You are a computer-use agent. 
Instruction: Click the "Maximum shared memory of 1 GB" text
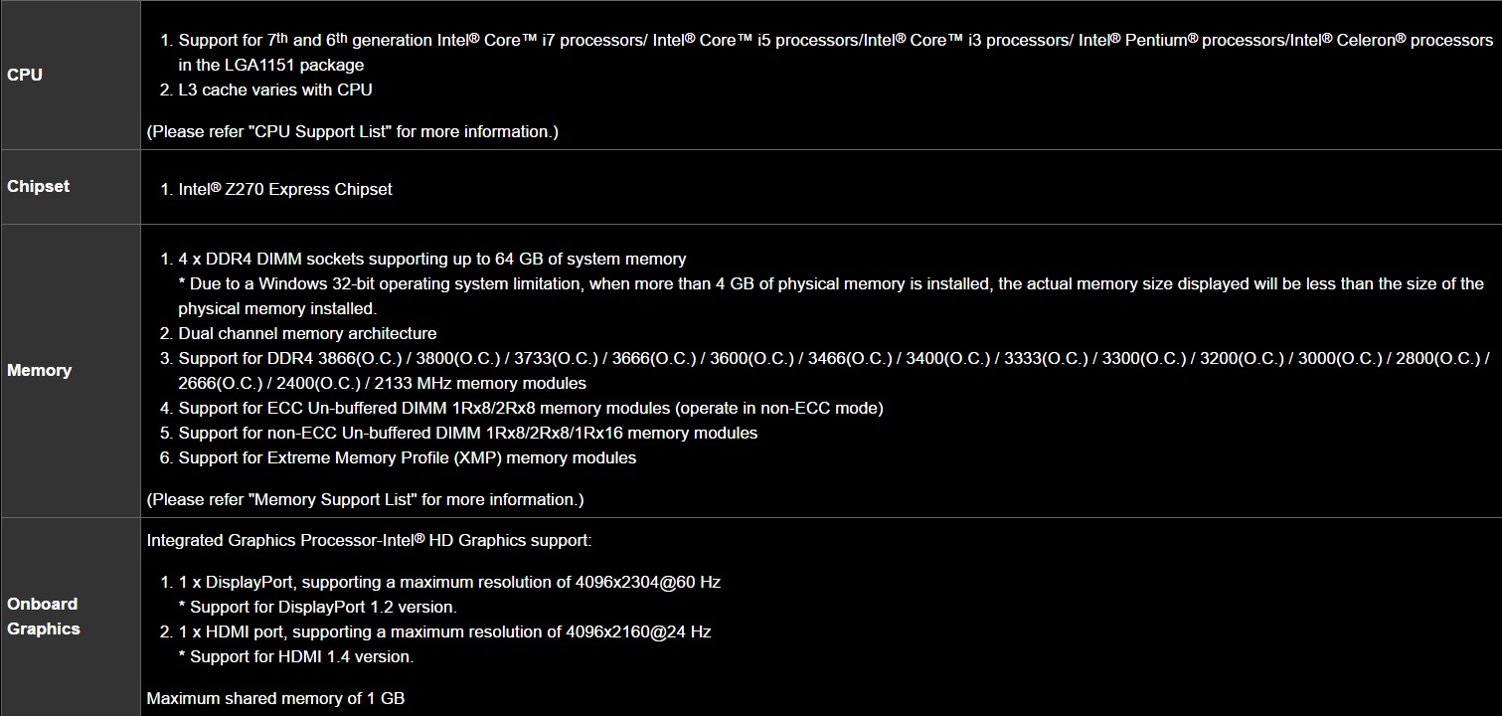[x=275, y=698]
